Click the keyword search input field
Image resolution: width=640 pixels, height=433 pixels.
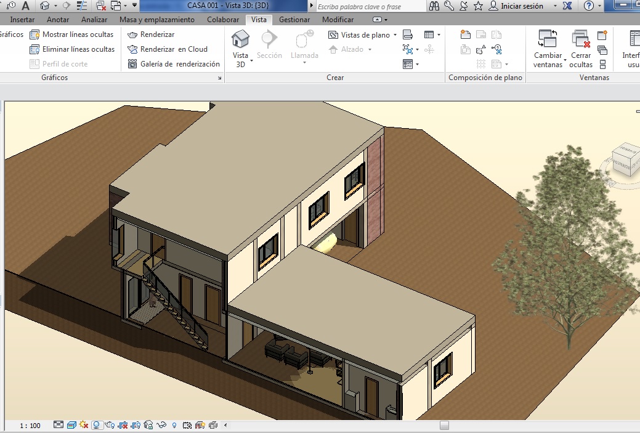coord(370,7)
